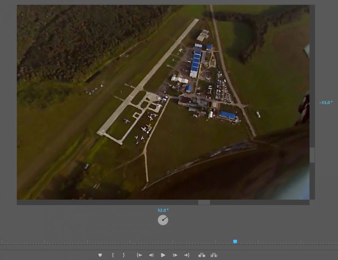Click the airport runway in the video preview
Image resolution: width=338 pixels, height=260 pixels.
[x=148, y=76]
